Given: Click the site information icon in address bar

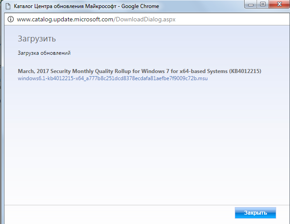Looking at the screenshot, I should click(x=11, y=19).
